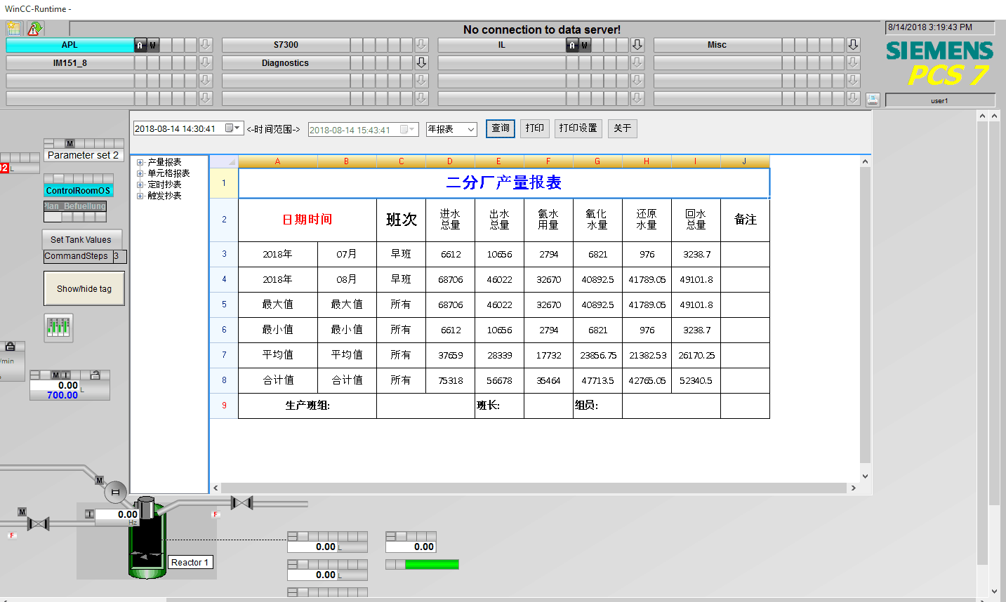This screenshot has width=1006, height=602.
Task: Switch to the S7300 area tab
Action: tap(286, 45)
